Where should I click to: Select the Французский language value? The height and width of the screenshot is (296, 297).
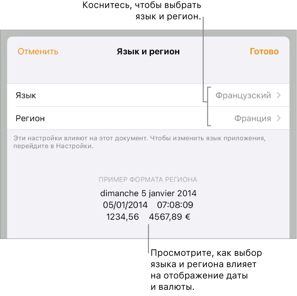(243, 95)
